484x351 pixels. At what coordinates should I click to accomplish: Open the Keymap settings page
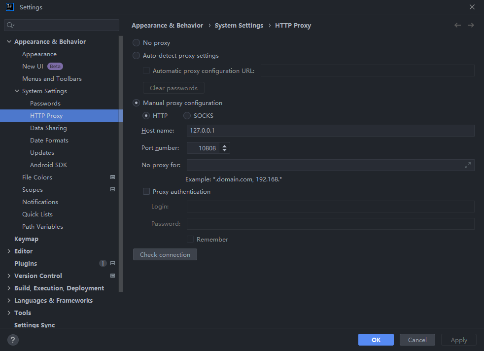point(26,239)
